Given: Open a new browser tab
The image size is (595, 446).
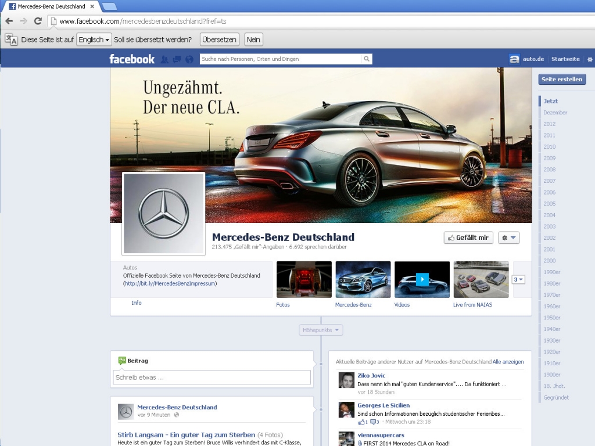Looking at the screenshot, I should coord(110,6).
